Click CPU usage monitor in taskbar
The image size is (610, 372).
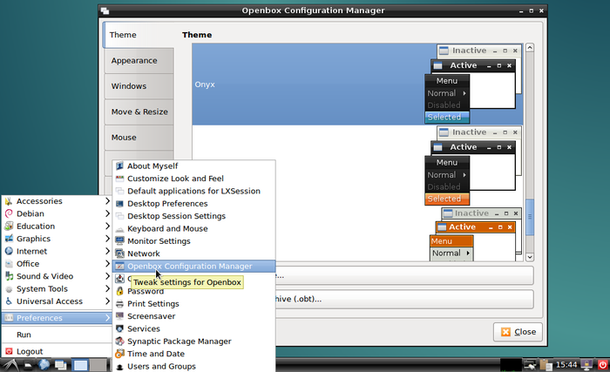[511, 365]
